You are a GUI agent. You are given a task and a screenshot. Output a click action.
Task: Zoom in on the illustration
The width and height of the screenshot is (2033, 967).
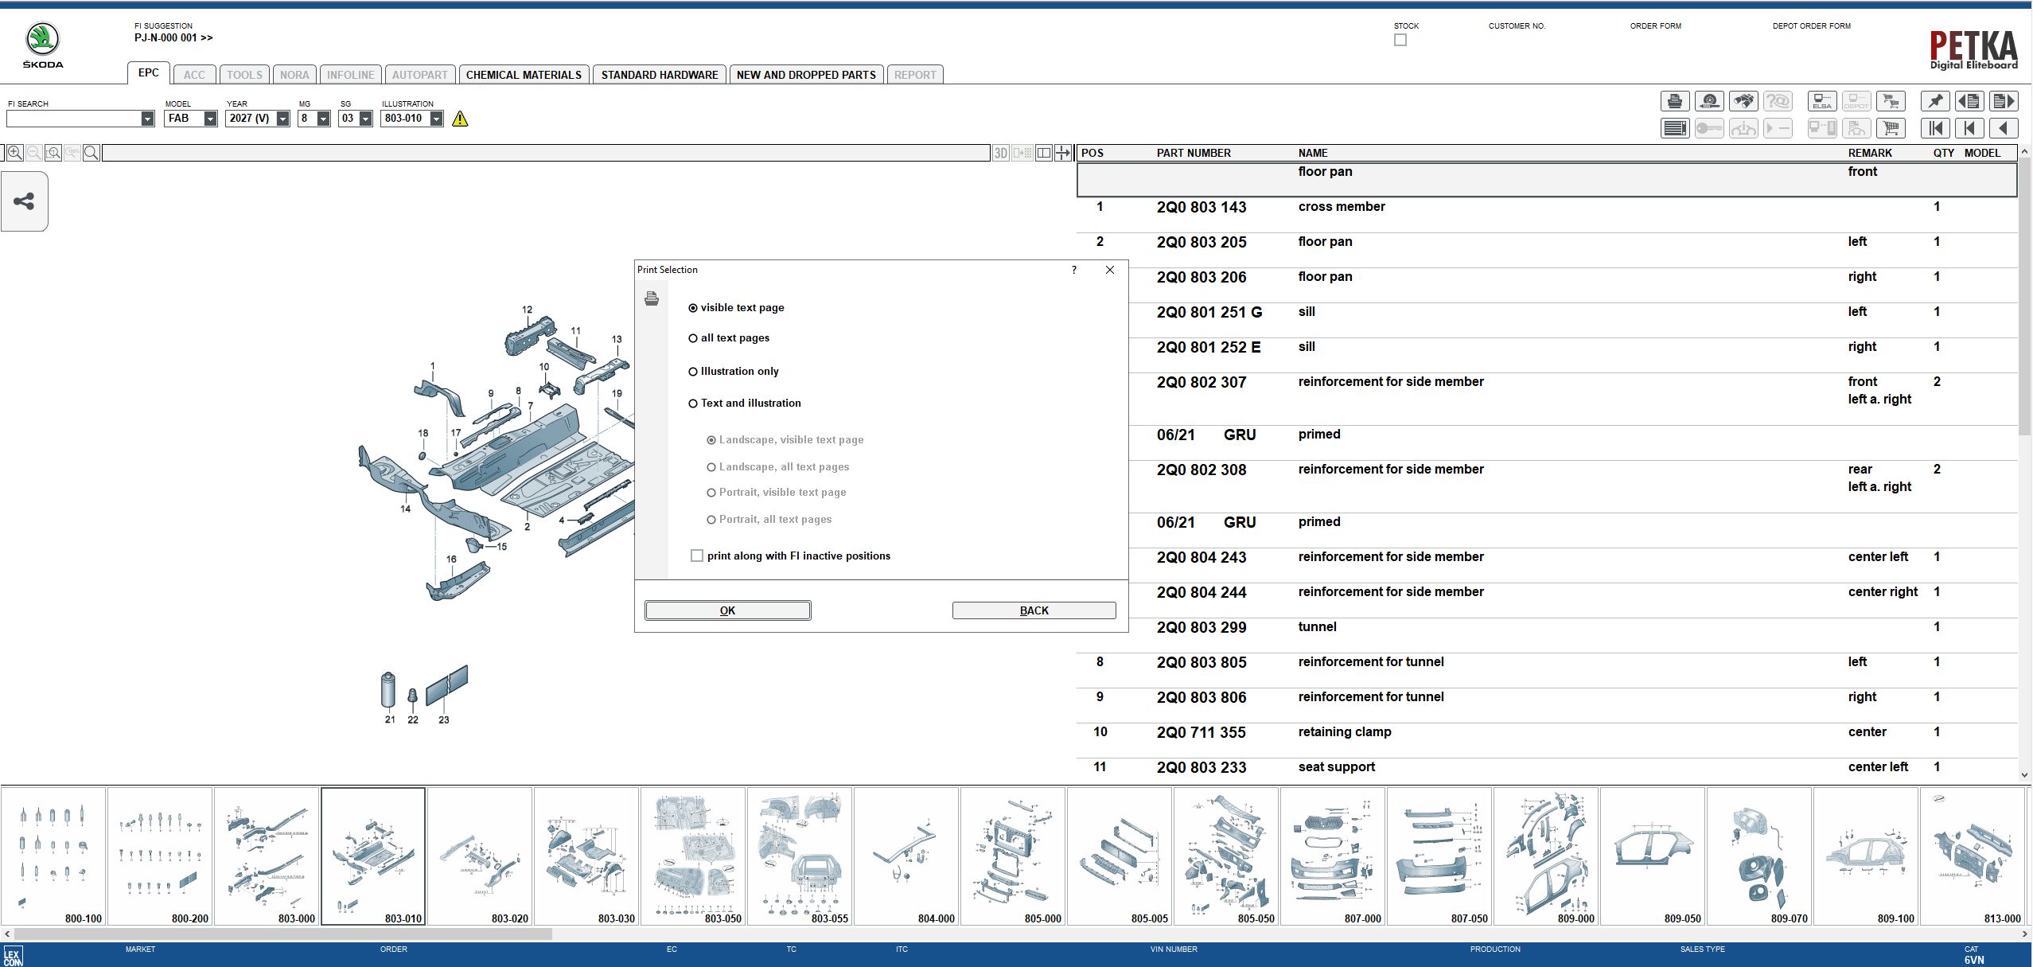click(14, 153)
